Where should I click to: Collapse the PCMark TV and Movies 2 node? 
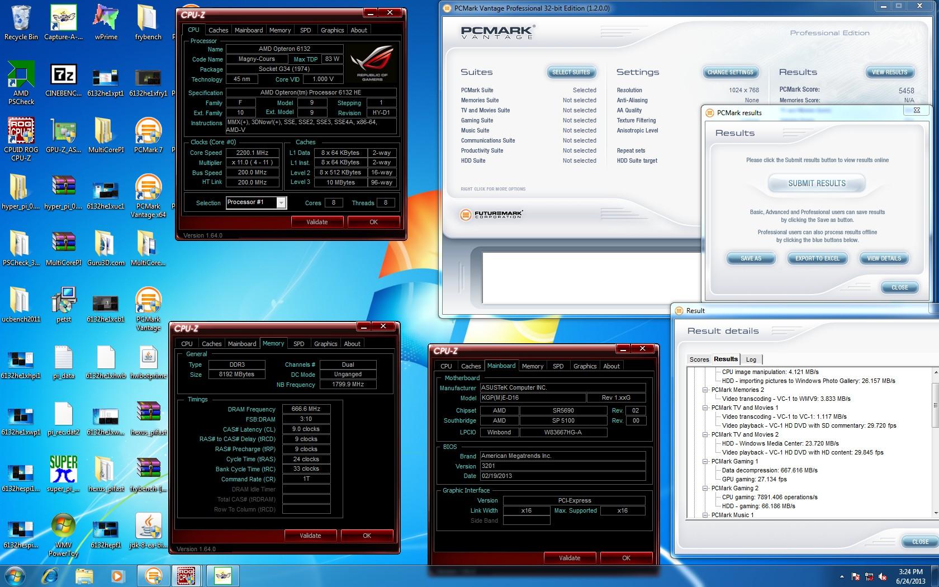[705, 434]
